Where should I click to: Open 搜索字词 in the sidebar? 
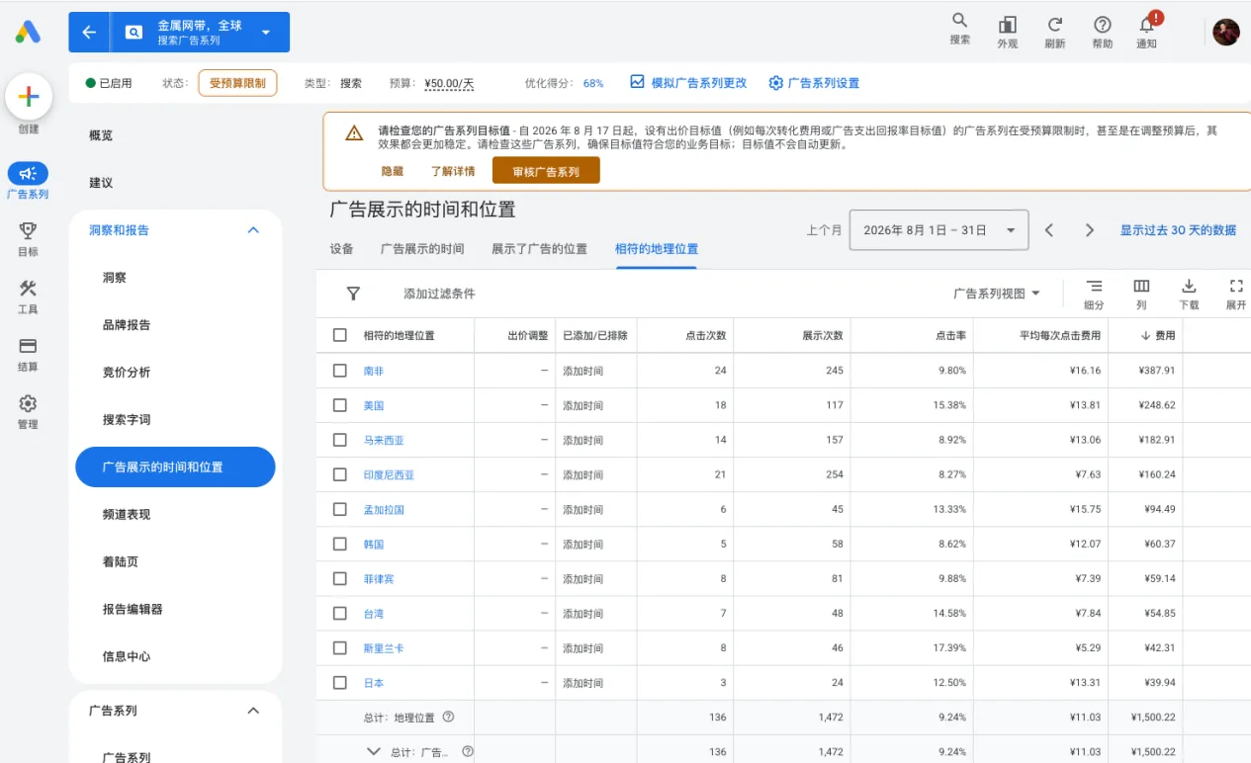tap(127, 420)
